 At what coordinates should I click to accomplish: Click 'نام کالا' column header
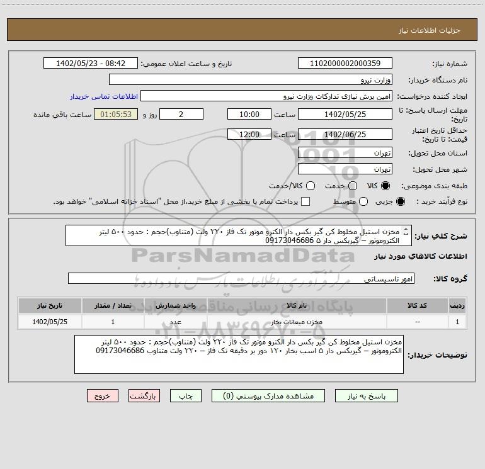coord(297,305)
